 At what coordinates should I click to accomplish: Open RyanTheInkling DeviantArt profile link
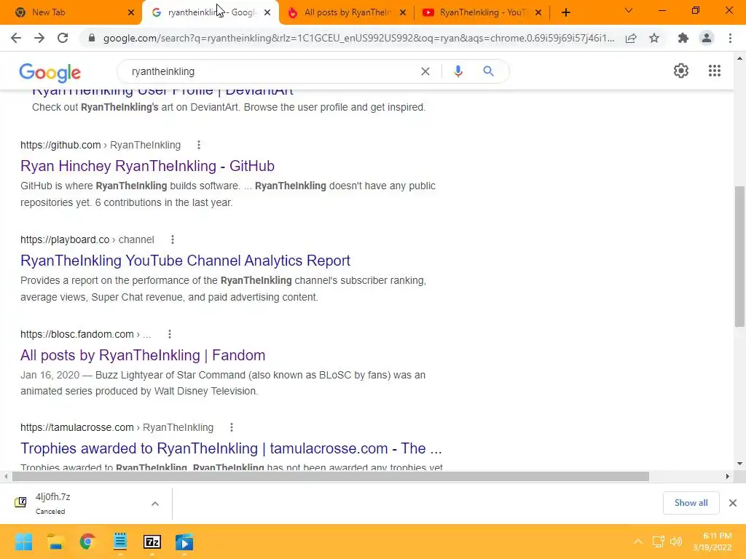click(x=162, y=91)
